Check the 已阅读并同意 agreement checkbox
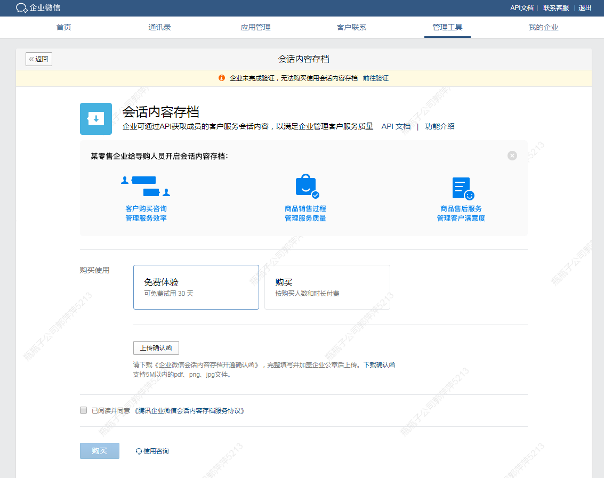 83,410
